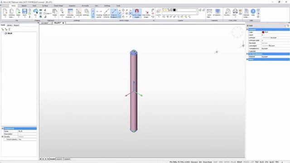The image size is (290, 163).
Task: Toggle ORTHO in the status bar
Action: coord(227,162)
